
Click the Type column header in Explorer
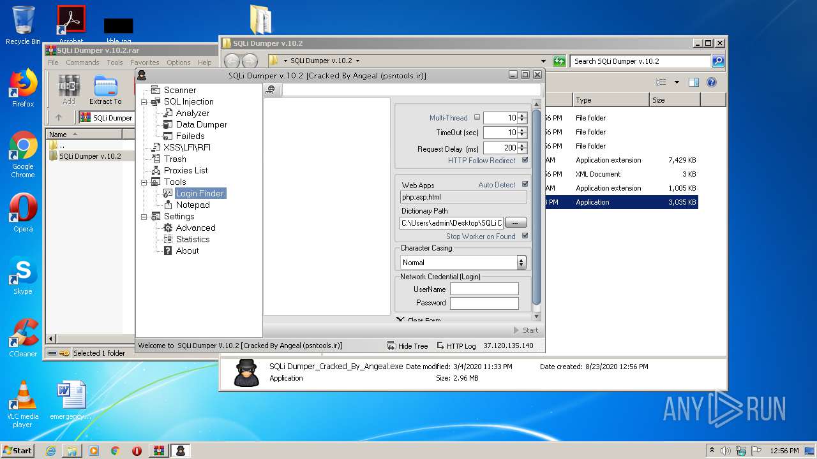coord(610,100)
